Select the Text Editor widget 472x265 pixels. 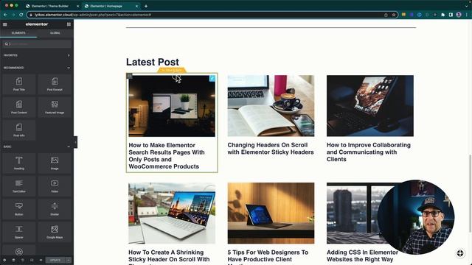click(x=19, y=185)
